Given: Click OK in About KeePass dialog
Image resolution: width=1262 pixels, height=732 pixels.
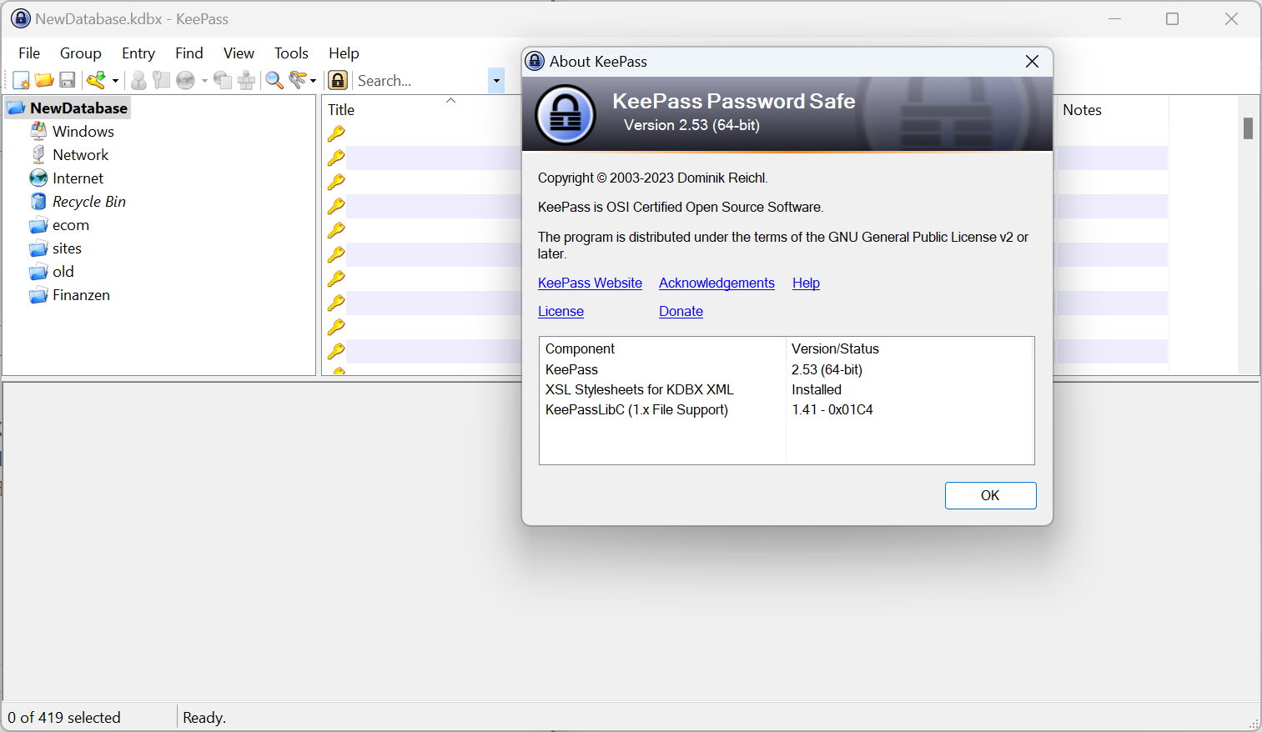Looking at the screenshot, I should point(990,495).
